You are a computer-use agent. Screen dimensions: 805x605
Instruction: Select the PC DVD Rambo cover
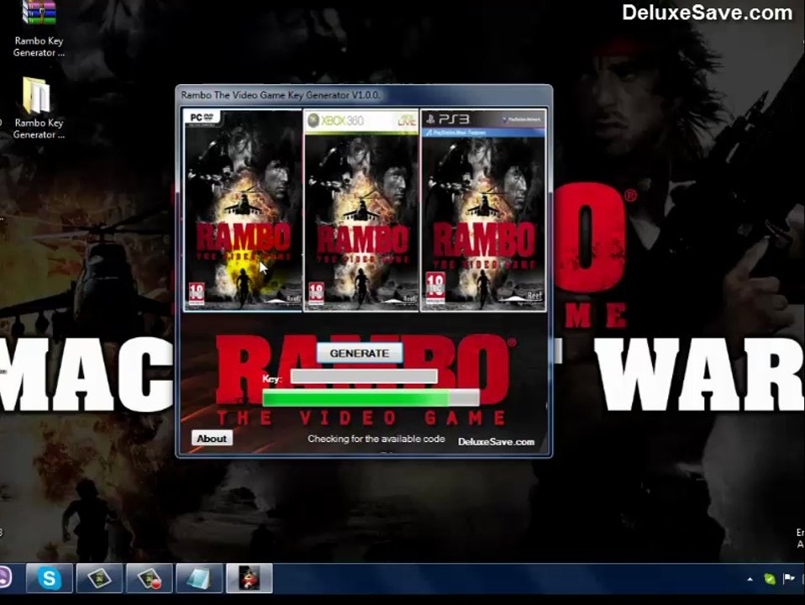[243, 209]
